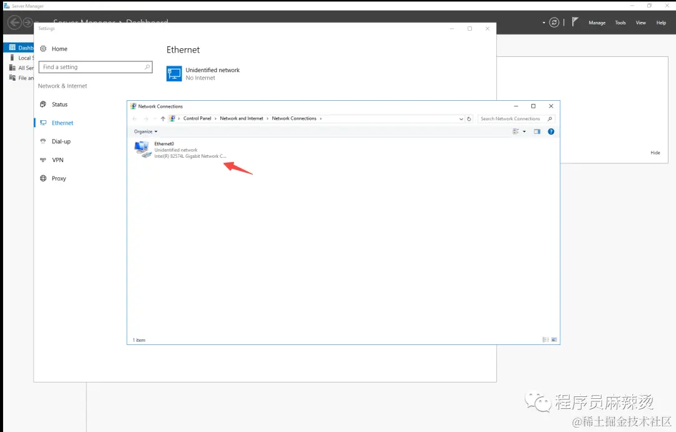Open Tools menu in Server Manager
The image size is (676, 432).
pyautogui.click(x=620, y=23)
